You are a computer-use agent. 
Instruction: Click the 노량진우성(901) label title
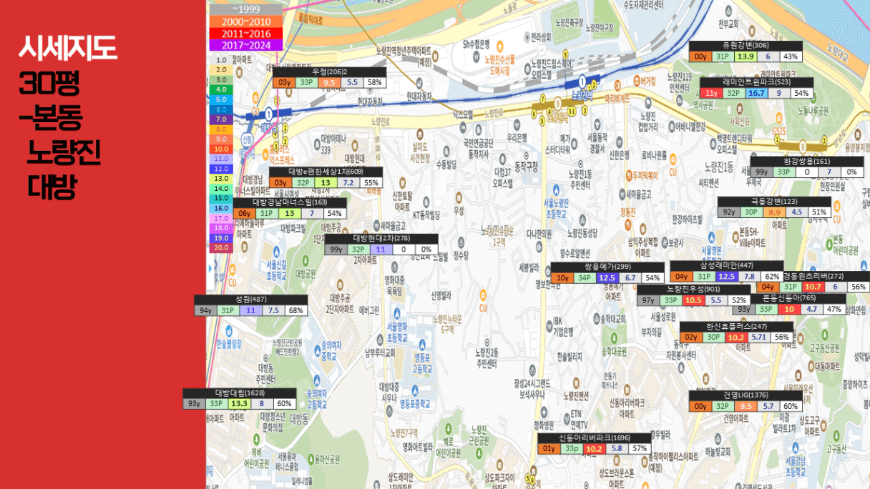coord(693,290)
